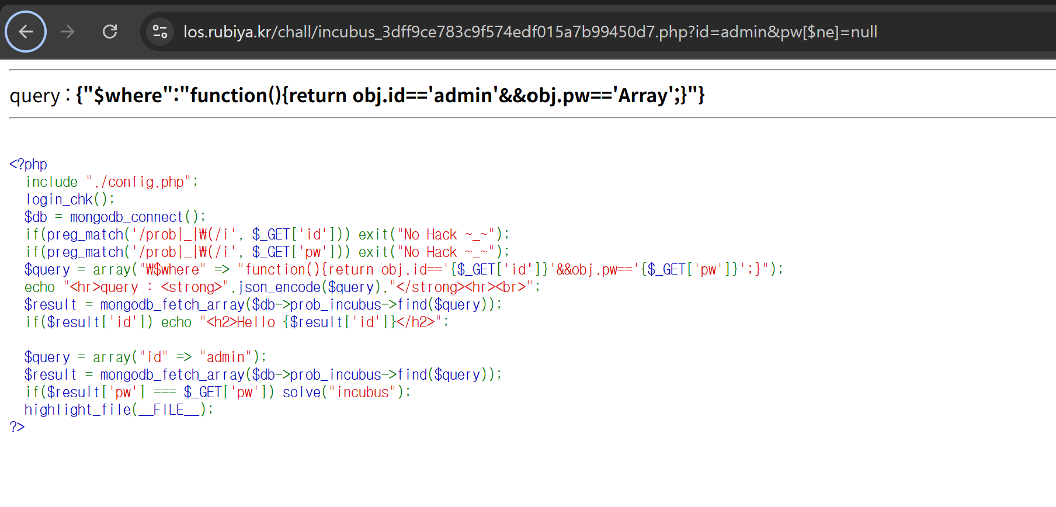Click the highlight_file(__FILE__) line
The image size is (1056, 507).
[119, 409]
